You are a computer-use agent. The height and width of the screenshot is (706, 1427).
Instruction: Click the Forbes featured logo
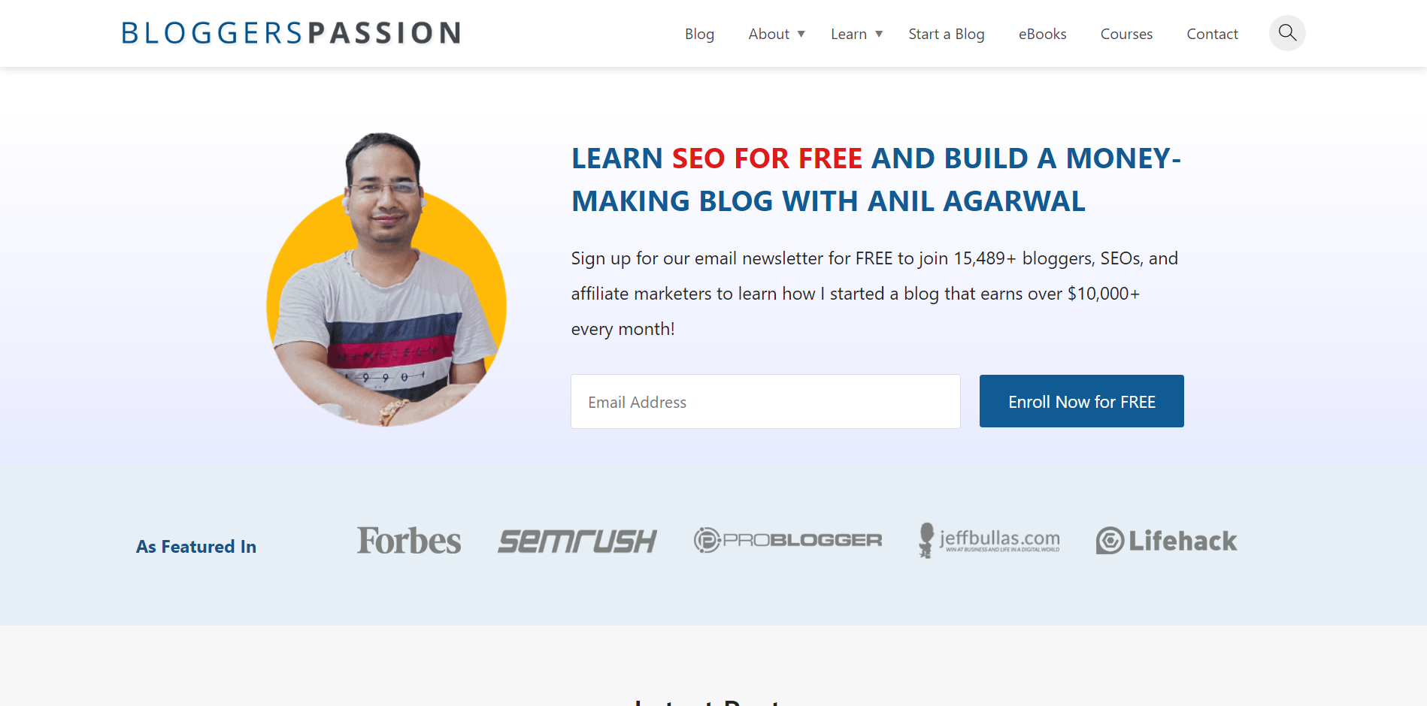[409, 541]
